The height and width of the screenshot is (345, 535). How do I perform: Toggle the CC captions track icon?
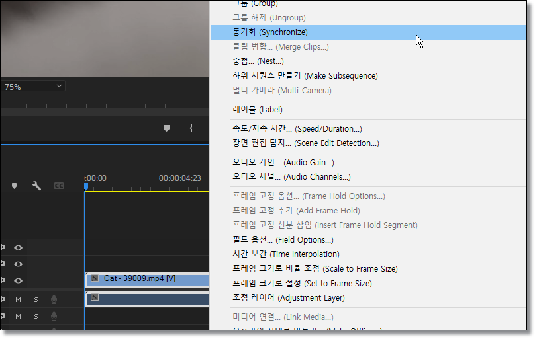59,186
